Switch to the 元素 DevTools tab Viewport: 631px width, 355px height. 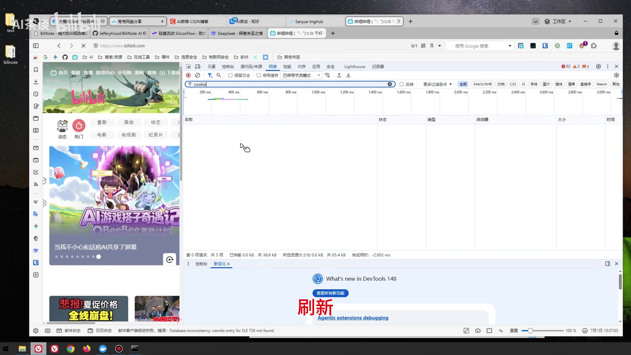212,66
